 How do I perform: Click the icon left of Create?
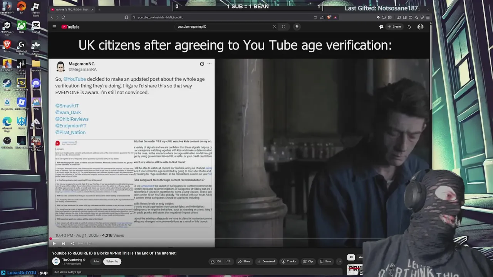coord(381,27)
